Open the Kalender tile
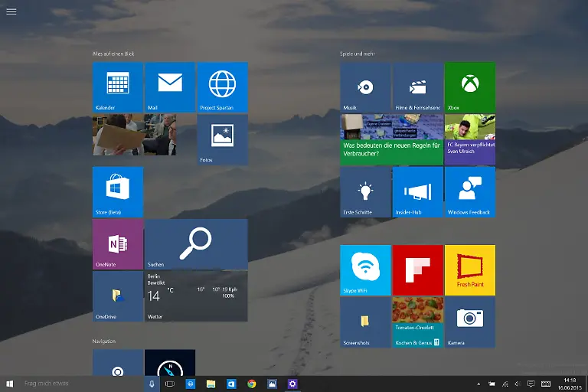 [117, 87]
